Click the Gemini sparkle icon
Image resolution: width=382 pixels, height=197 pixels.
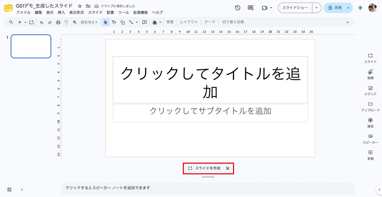pyautogui.click(x=360, y=8)
